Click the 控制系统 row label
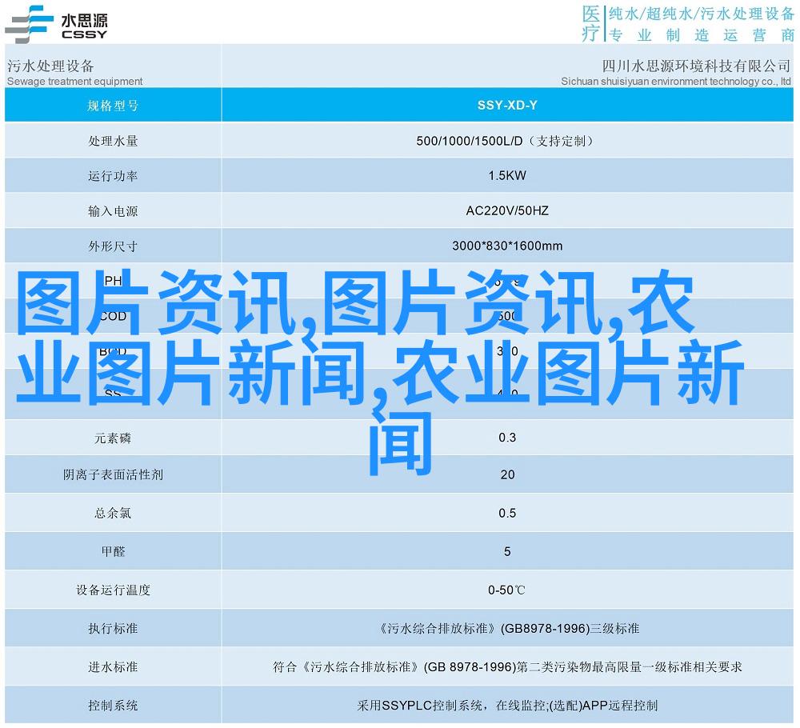The image size is (800, 728). coord(113,706)
